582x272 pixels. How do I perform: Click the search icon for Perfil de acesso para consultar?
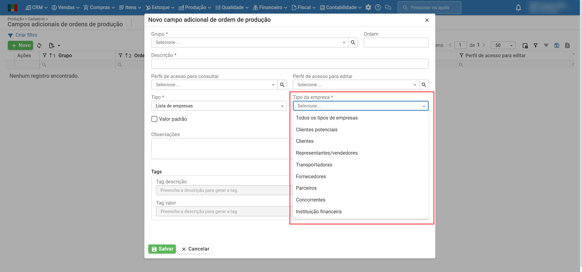pos(282,85)
